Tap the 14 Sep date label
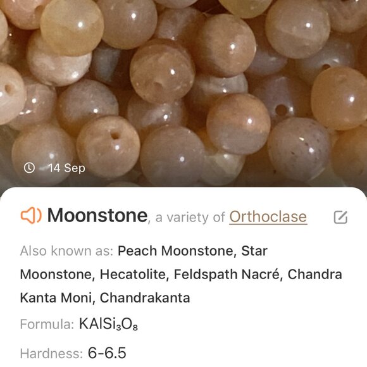Image resolution: width=367 pixels, height=367 pixels. pos(66,168)
